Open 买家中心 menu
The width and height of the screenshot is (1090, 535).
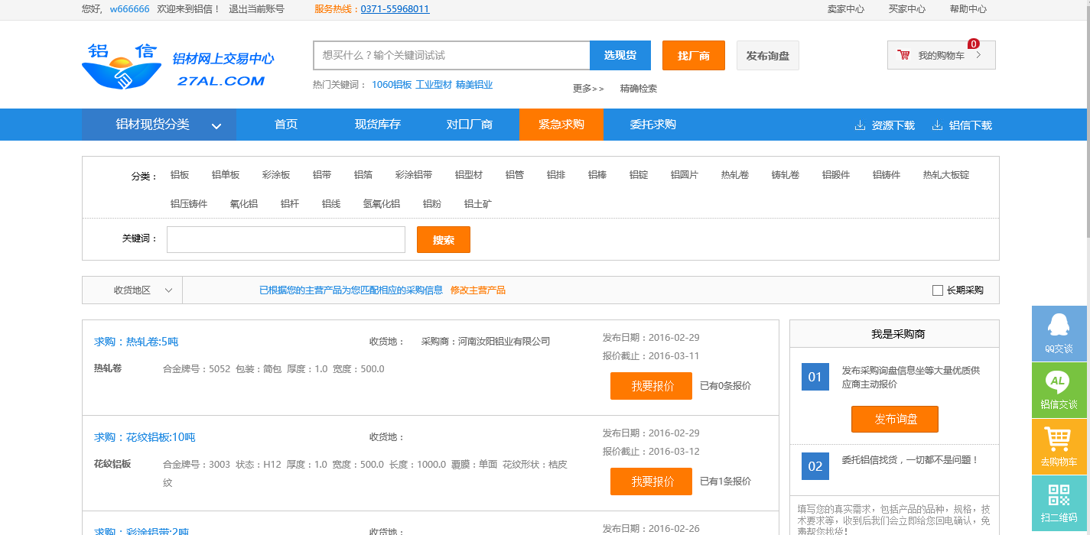click(907, 9)
